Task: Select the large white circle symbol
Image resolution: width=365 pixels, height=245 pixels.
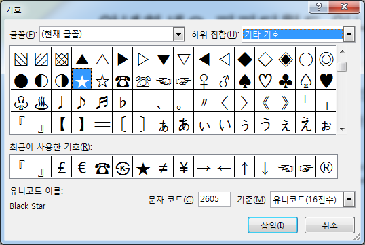Action: click(306, 59)
